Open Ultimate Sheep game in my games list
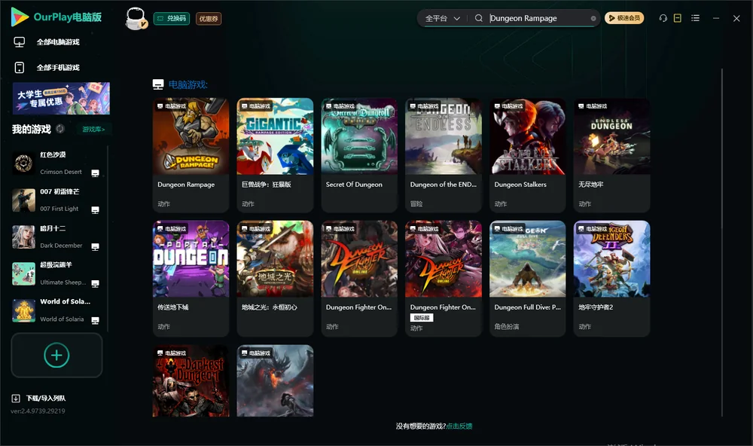This screenshot has width=753, height=446. (56, 274)
